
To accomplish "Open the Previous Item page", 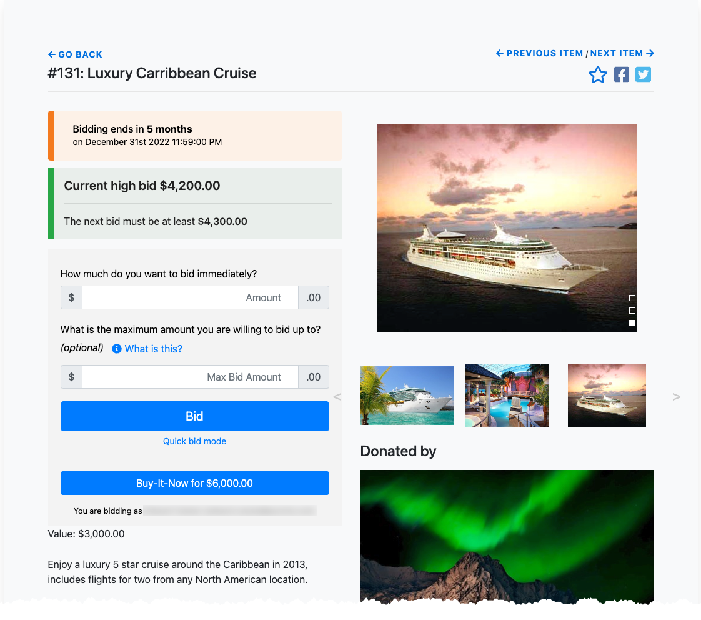I will (540, 53).
